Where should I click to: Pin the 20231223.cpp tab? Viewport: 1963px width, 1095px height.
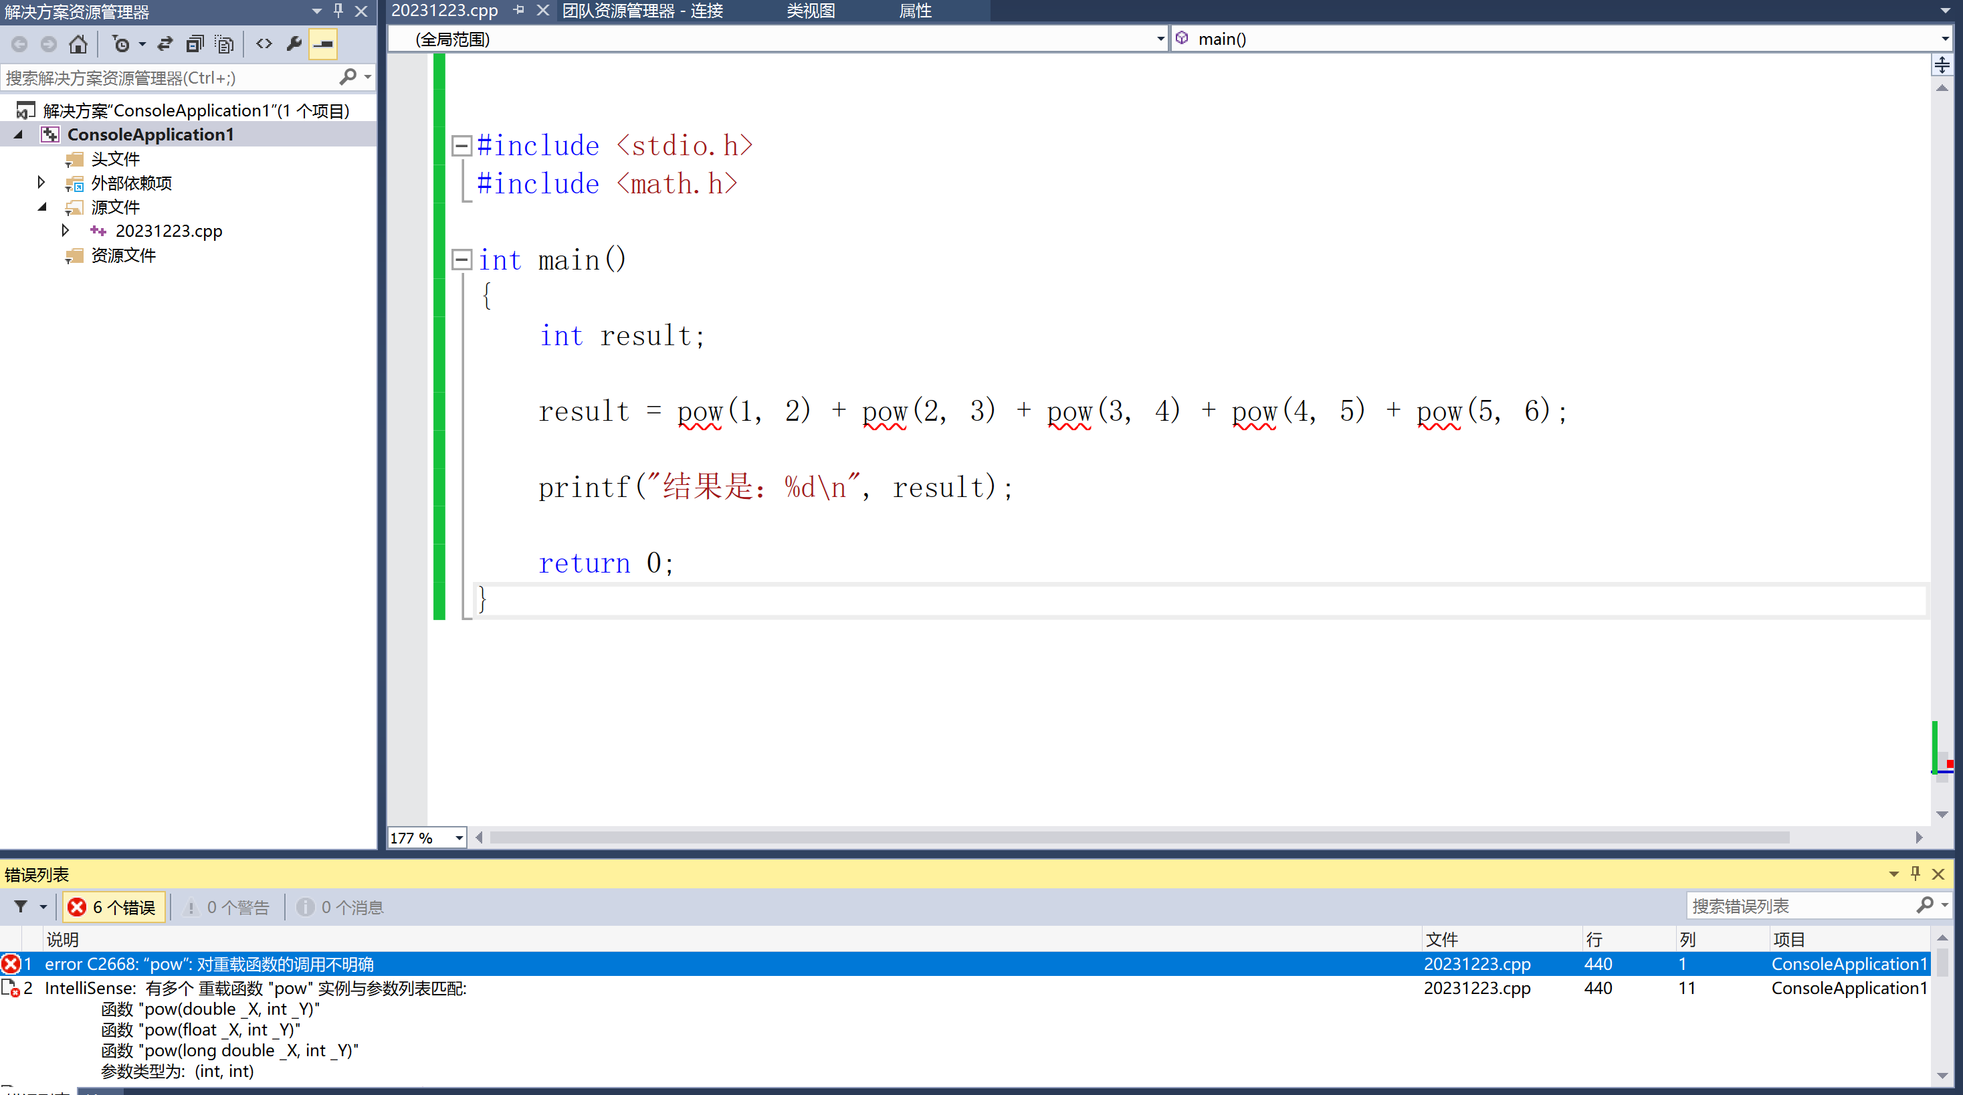[x=520, y=10]
